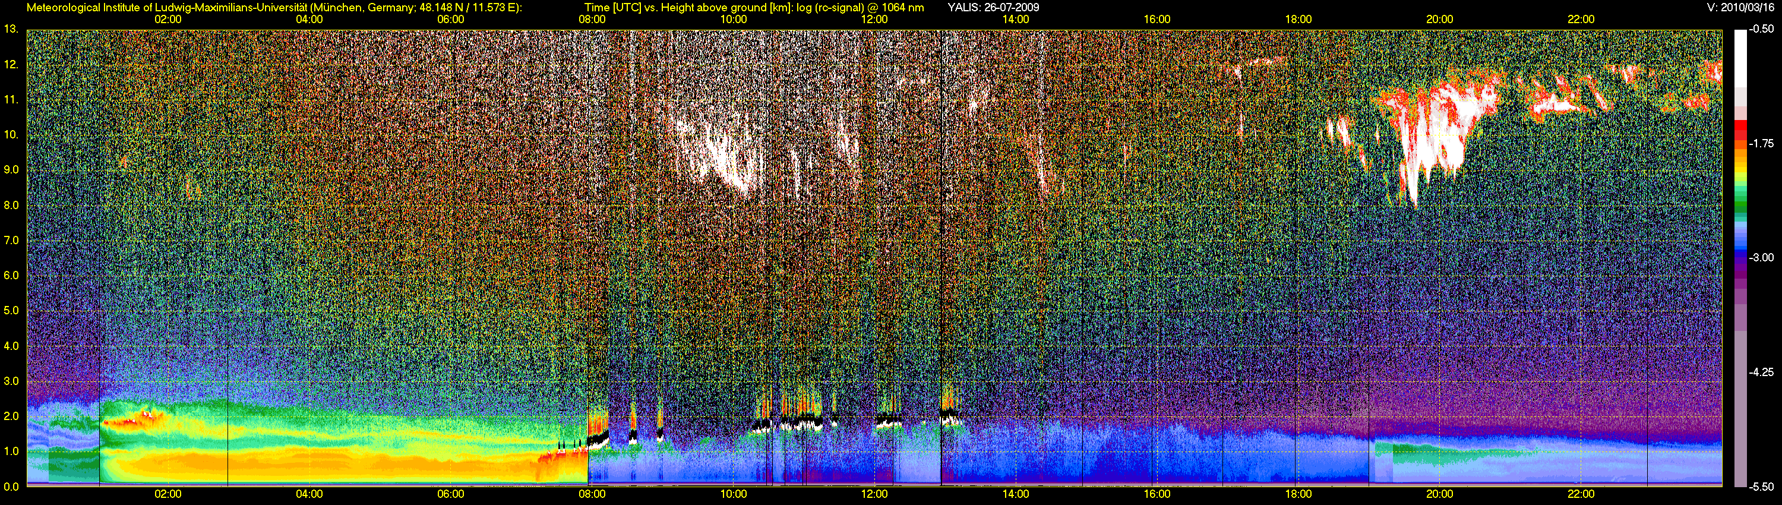Click the -4.25 color scale value
This screenshot has width=1782, height=505.
1761,372
